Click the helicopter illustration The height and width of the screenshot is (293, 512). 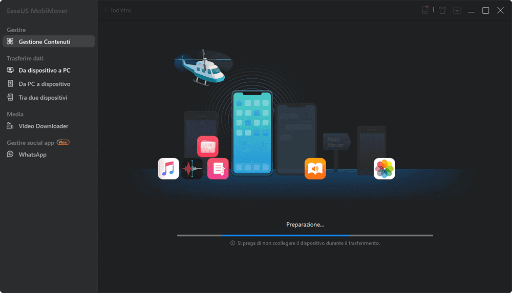(x=203, y=67)
